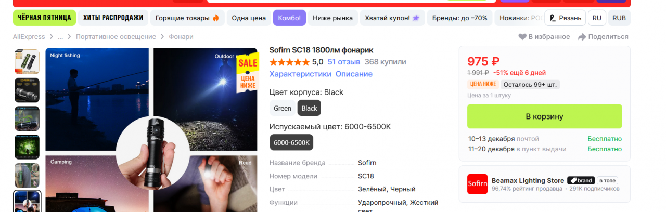The image size is (666, 212).
Task: Open the Чёрная пятница tab
Action: pyautogui.click(x=44, y=18)
